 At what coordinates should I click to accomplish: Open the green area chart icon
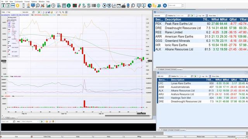point(48,6)
